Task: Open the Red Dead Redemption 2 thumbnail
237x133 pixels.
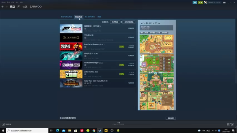Action: pyautogui.click(x=71, y=47)
